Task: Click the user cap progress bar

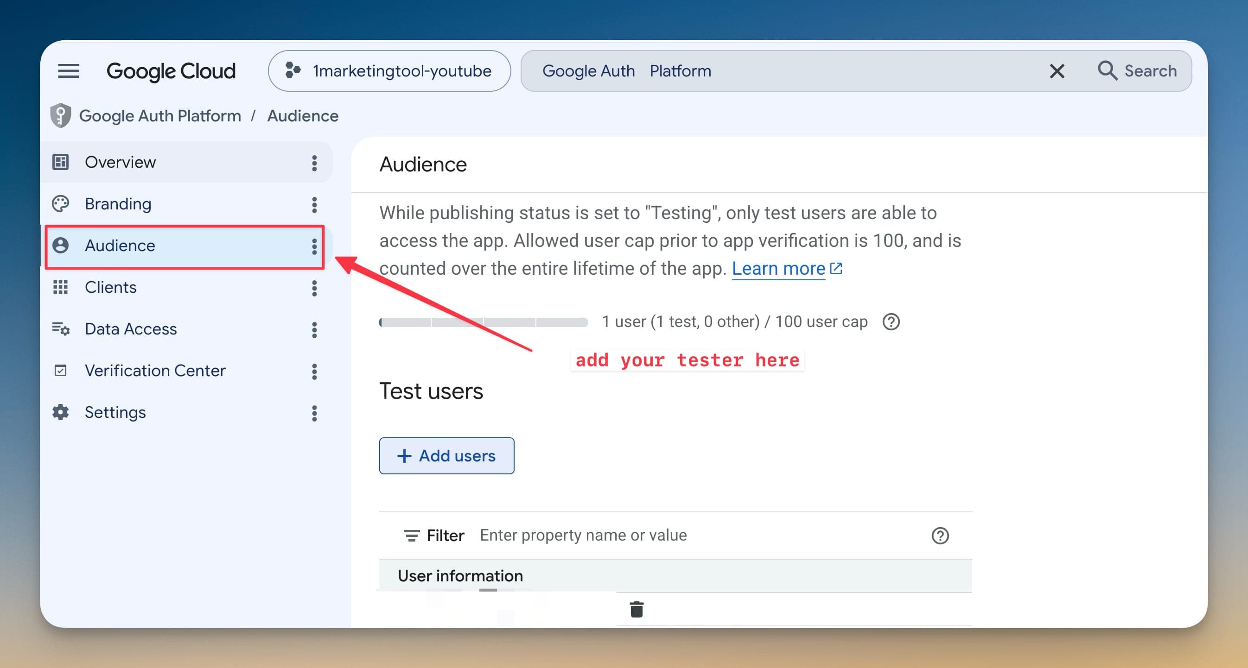Action: pos(484,322)
